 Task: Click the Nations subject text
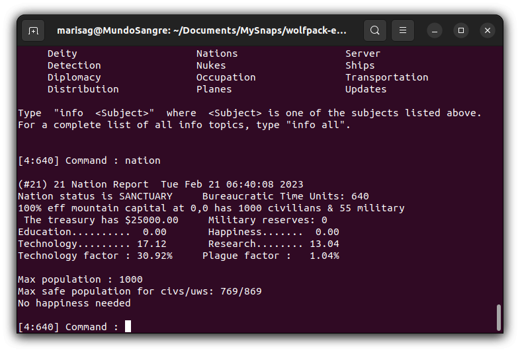coord(216,53)
